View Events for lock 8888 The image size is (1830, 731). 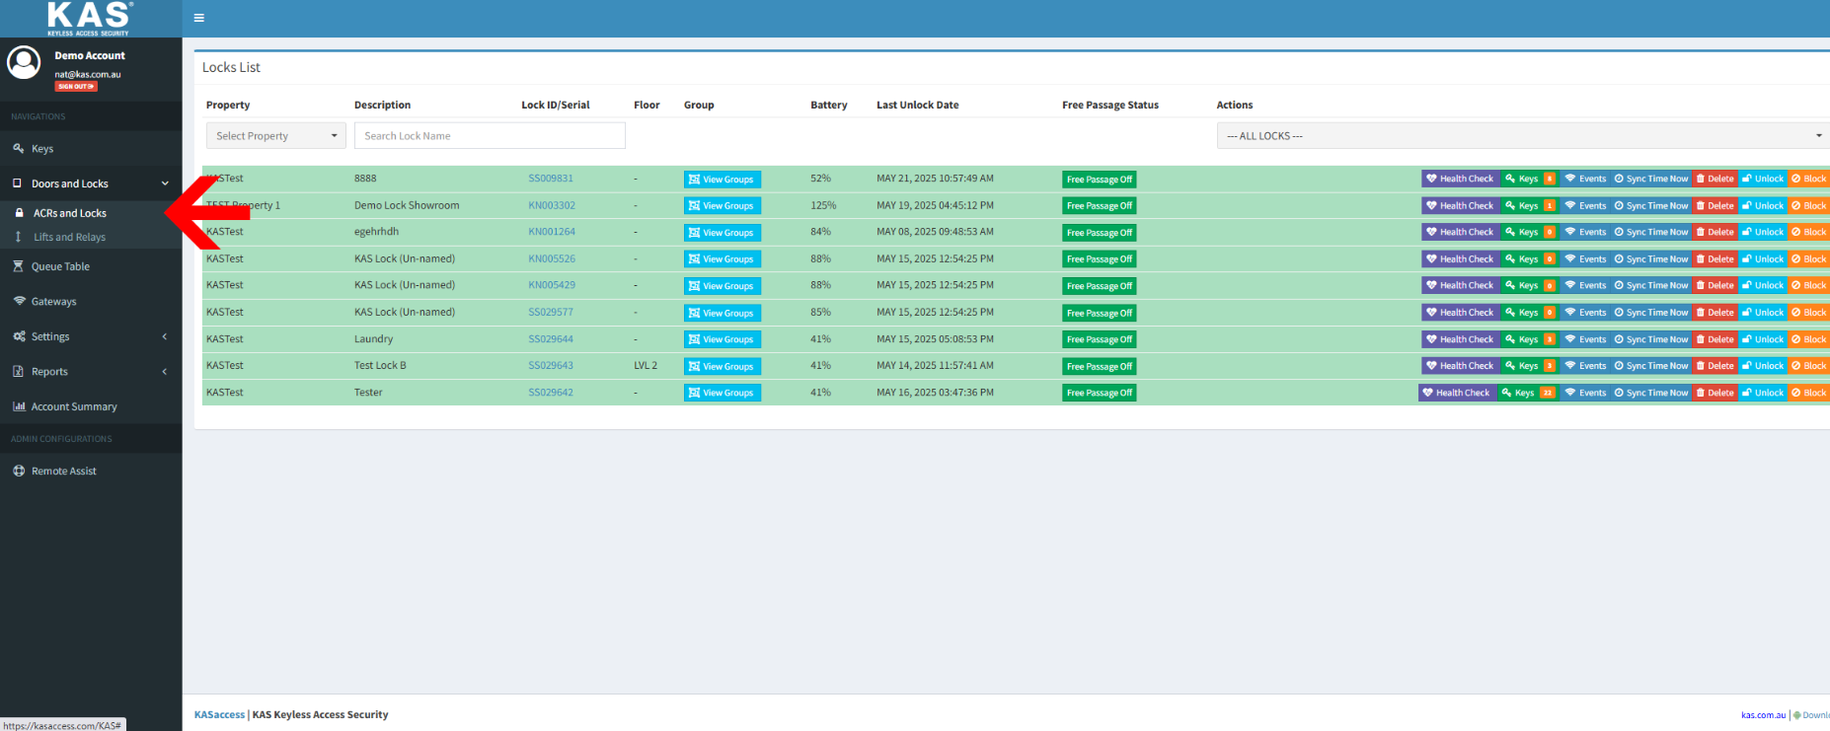1585,179
